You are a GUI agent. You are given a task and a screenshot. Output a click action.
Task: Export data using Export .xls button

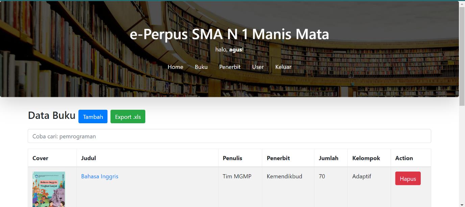coord(128,117)
